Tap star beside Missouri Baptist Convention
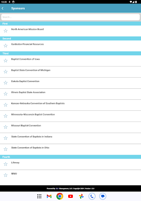The width and height of the screenshot is (141, 201). pyautogui.click(x=5, y=127)
